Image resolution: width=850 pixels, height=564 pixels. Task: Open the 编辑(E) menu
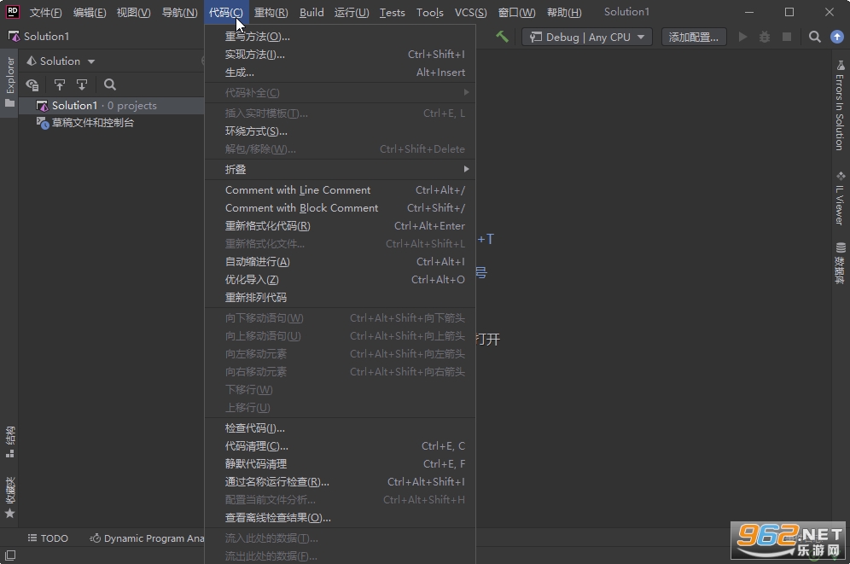tap(90, 13)
